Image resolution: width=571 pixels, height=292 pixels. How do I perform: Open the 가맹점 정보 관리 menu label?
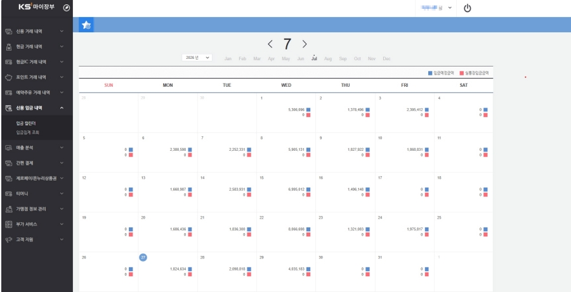(x=31, y=209)
